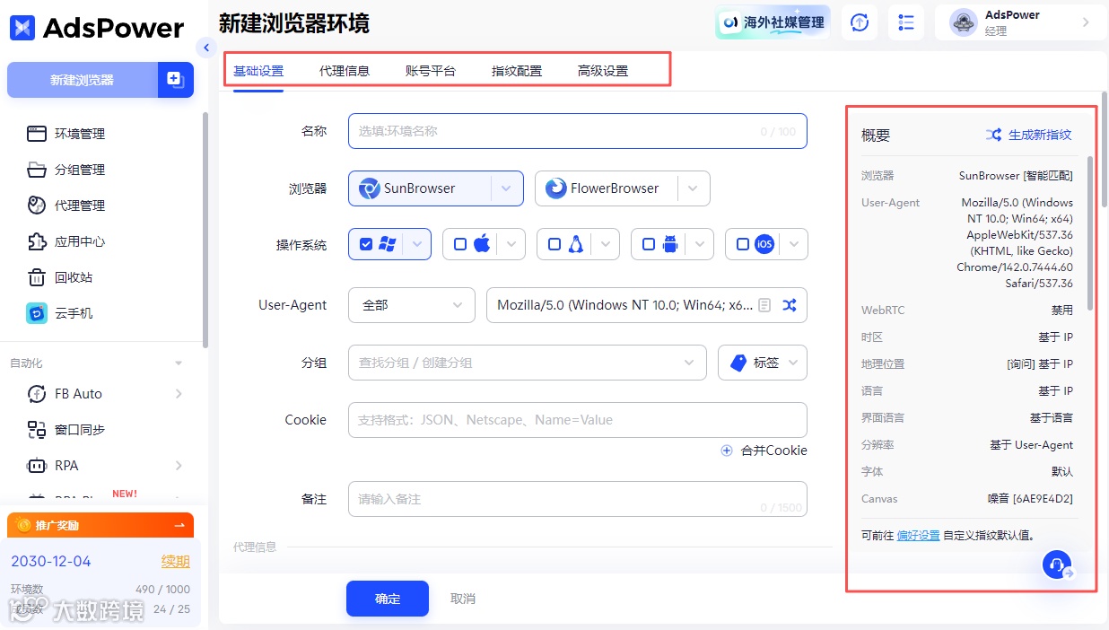Click the 海外社媒管理 banner

773,22
